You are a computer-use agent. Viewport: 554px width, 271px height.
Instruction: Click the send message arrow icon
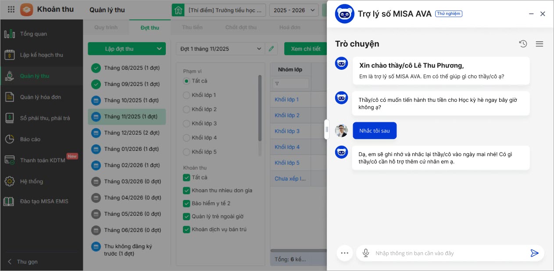click(x=534, y=253)
